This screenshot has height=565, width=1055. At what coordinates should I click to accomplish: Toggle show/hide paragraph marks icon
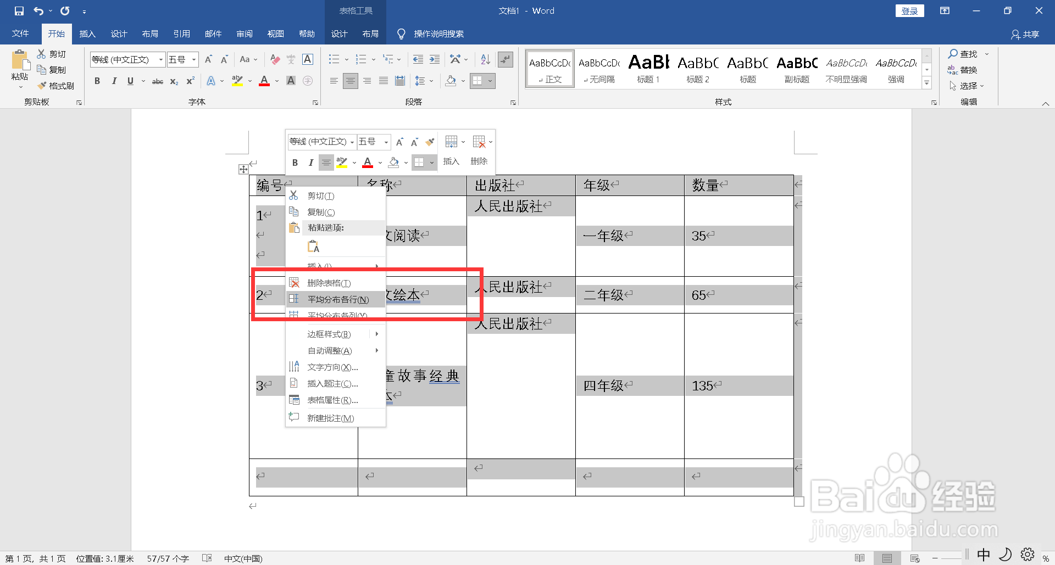click(x=505, y=59)
